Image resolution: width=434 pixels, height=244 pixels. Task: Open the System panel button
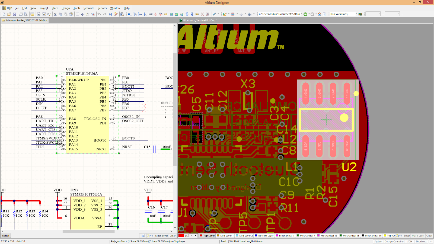tap(378, 241)
